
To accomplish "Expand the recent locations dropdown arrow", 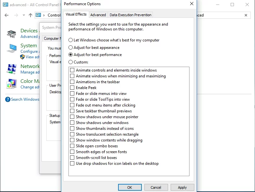I will 24,15.
